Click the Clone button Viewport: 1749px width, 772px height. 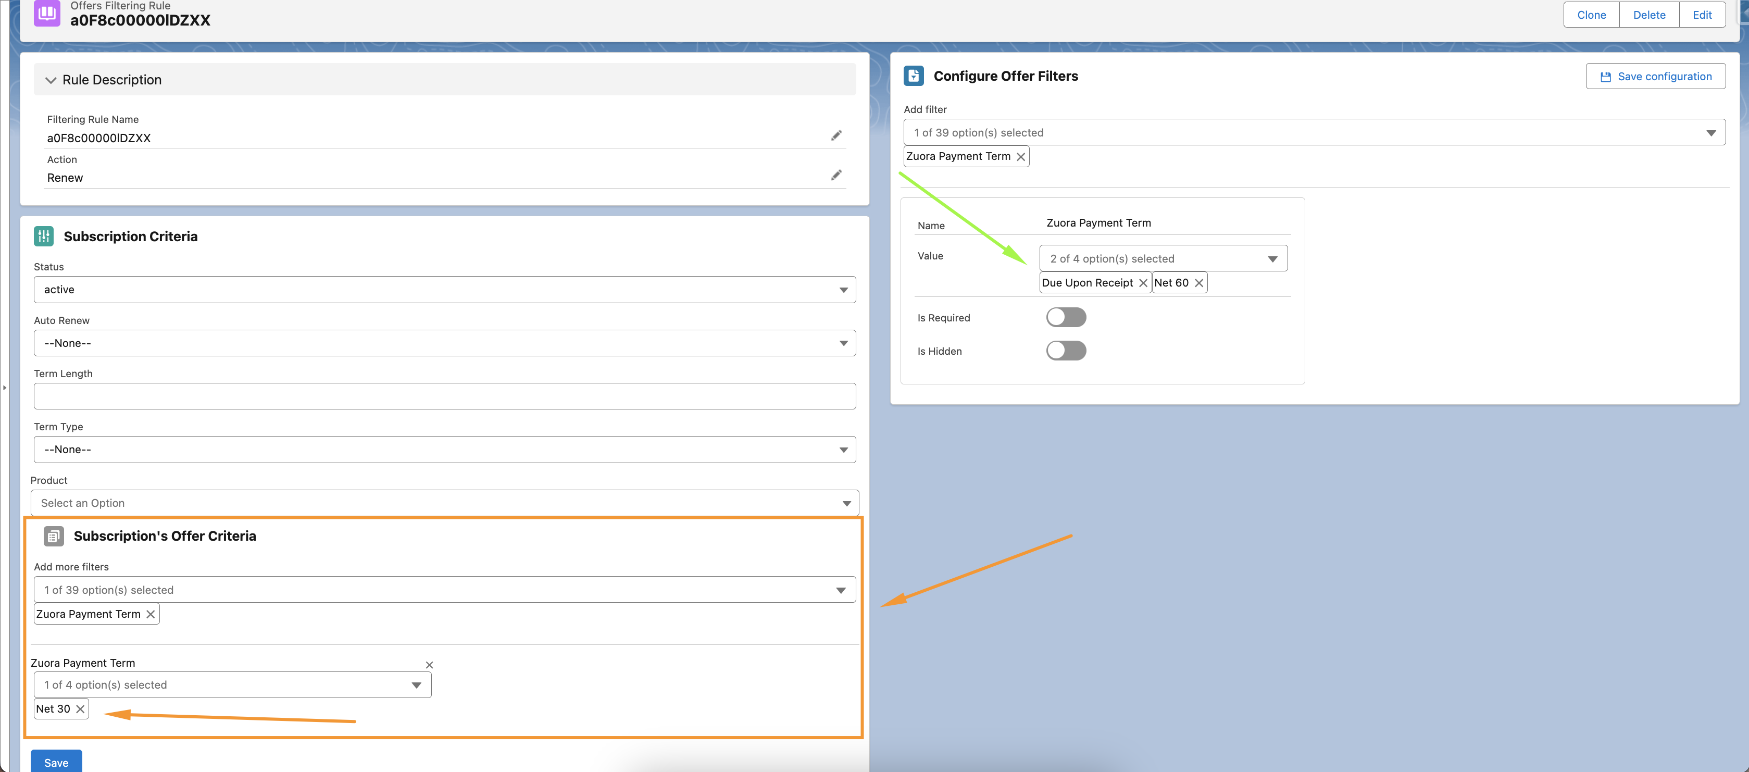[x=1591, y=15]
